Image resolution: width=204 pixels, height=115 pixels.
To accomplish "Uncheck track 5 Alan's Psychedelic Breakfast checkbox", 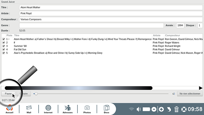I will coord(3,53).
